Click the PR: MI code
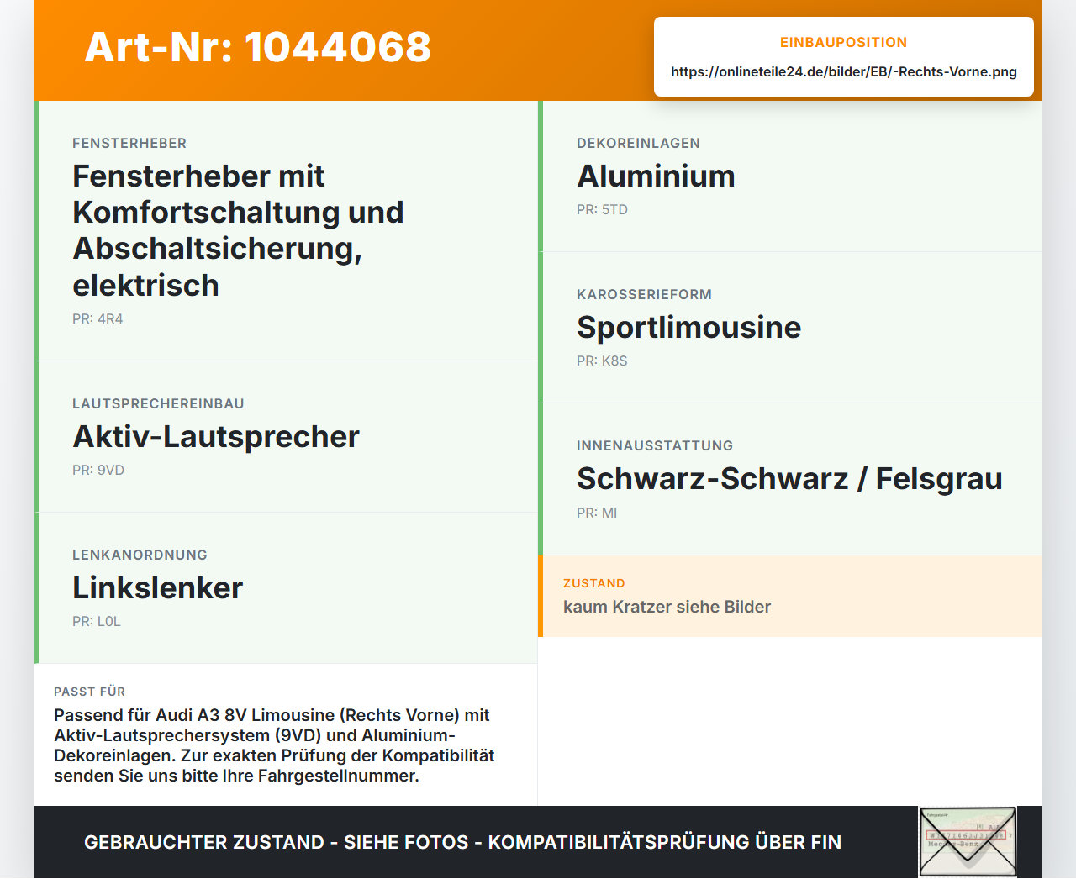This screenshot has height=879, width=1076. coord(597,513)
